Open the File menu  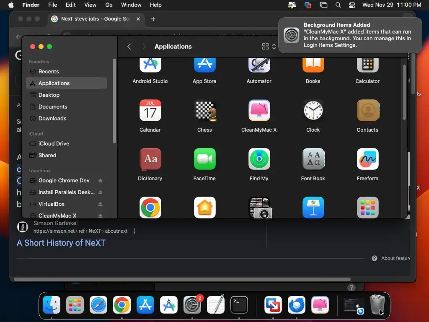[x=52, y=5]
